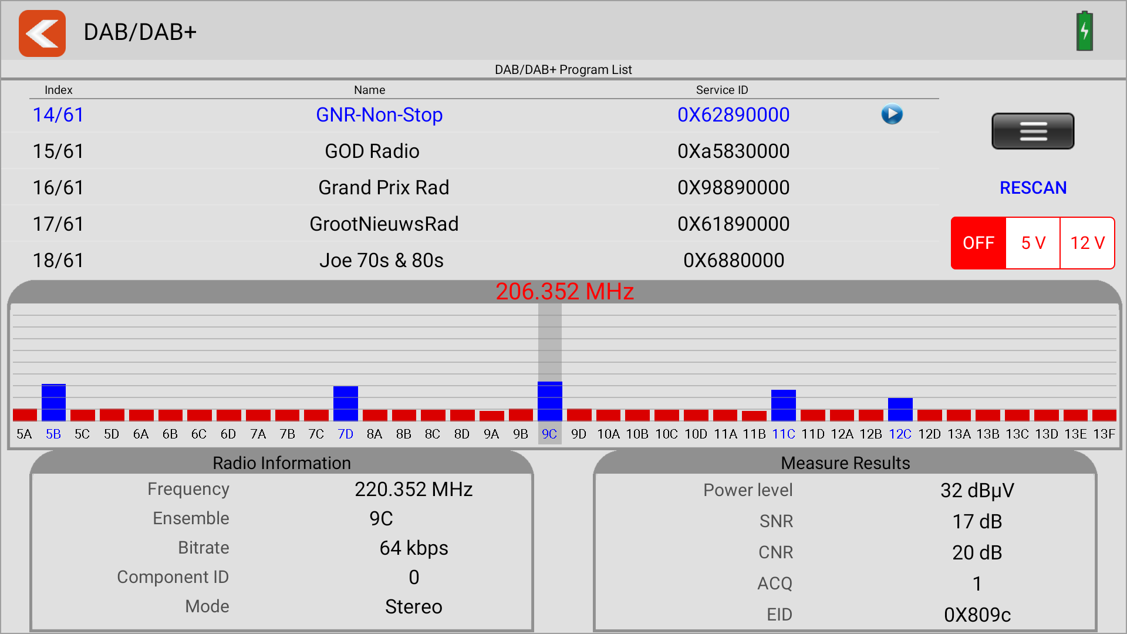The height and width of the screenshot is (634, 1127).
Task: Set antenna power to OFF
Action: pyautogui.click(x=978, y=243)
